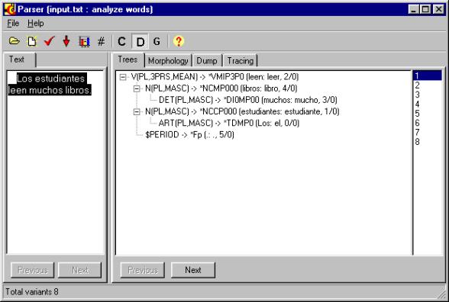Viewport: 449px width, 302px height.
Task: Toggle the C mode toolbar button
Action: pyautogui.click(x=121, y=42)
